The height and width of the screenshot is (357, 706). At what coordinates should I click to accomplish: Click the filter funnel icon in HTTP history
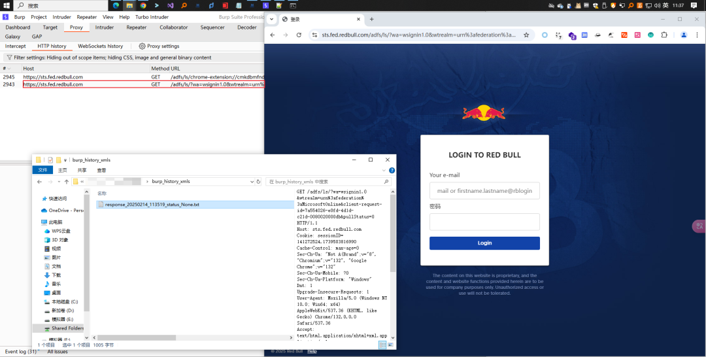(9, 58)
